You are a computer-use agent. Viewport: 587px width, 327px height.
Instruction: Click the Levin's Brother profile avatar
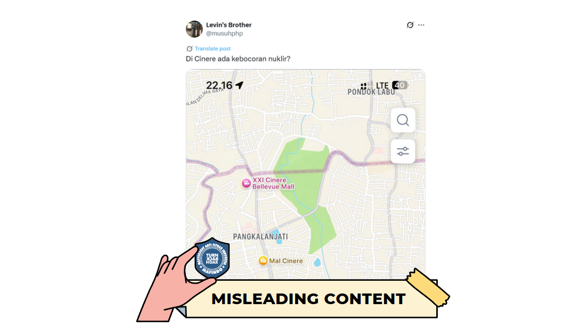194,29
